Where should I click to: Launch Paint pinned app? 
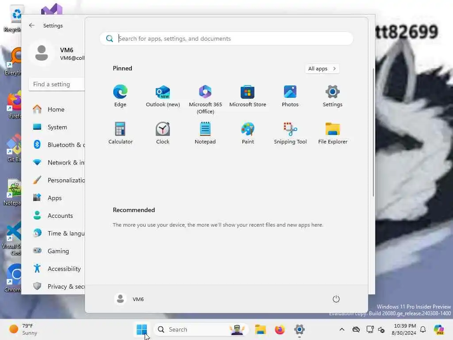(248, 133)
